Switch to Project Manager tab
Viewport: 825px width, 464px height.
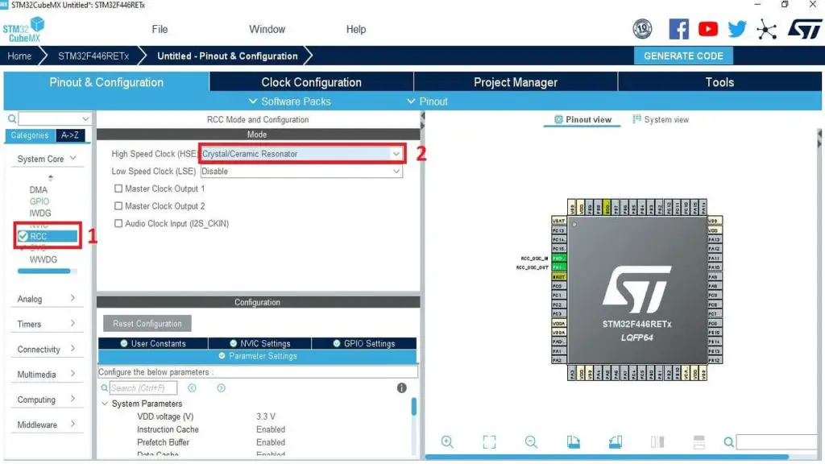(x=516, y=82)
